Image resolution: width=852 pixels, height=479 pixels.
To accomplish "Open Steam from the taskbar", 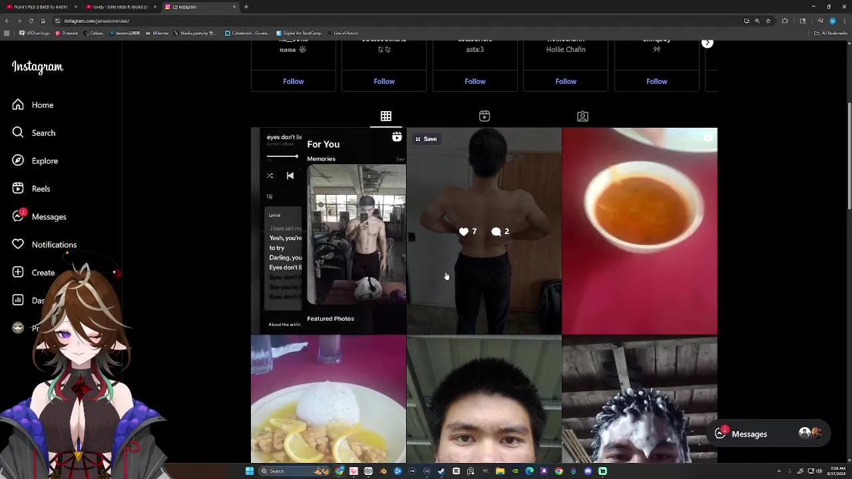I will pyautogui.click(x=441, y=471).
